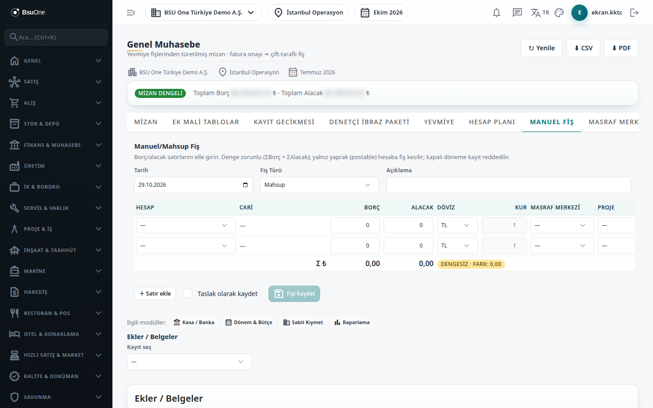The width and height of the screenshot is (653, 408).
Task: Open Ekim 2026 period selector
Action: point(381,13)
